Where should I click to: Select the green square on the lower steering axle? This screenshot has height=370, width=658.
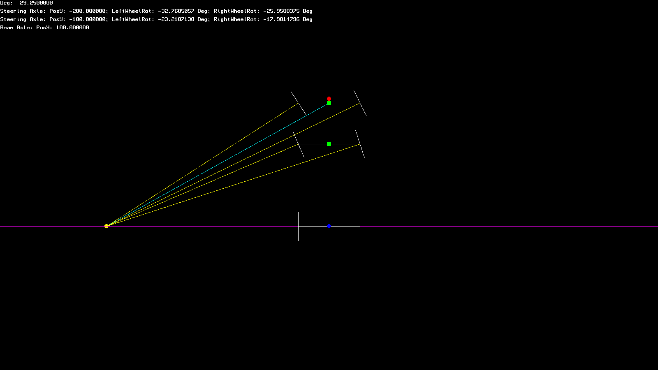pos(329,144)
